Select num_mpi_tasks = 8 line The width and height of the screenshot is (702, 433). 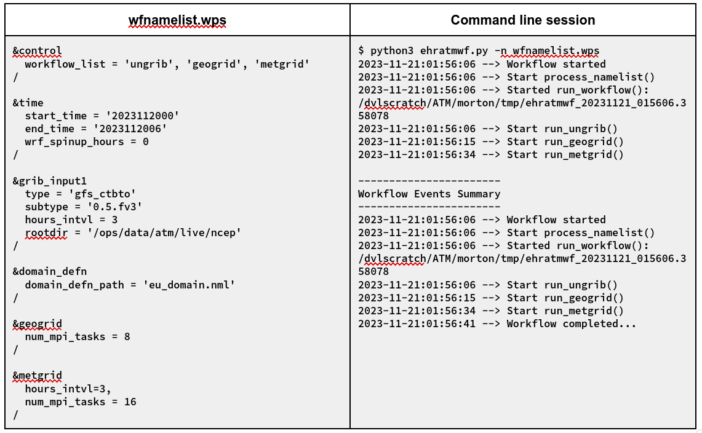click(x=78, y=336)
